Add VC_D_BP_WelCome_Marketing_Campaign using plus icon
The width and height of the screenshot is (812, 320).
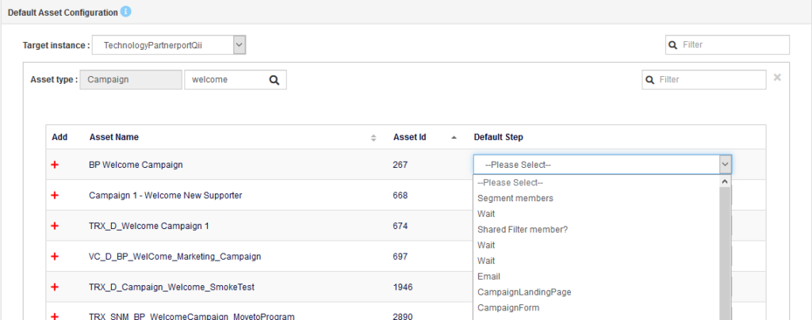point(55,257)
